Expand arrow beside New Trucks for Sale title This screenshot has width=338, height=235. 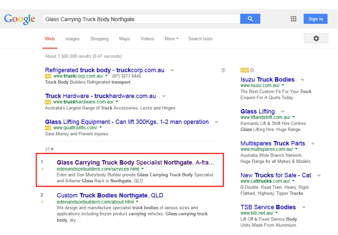coord(319,175)
